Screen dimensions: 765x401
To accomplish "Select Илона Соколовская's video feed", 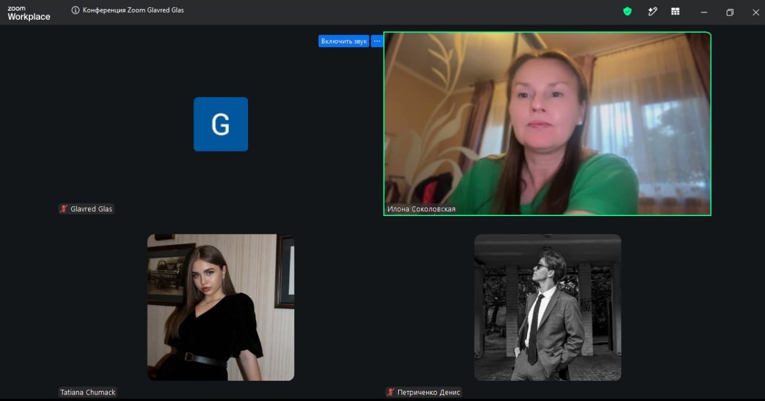I will 547,124.
